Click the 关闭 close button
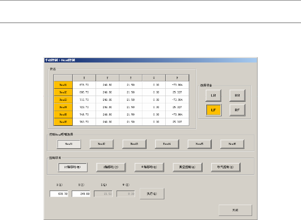Image resolution: width=301 pixels, height=220 pixels. [235, 210]
